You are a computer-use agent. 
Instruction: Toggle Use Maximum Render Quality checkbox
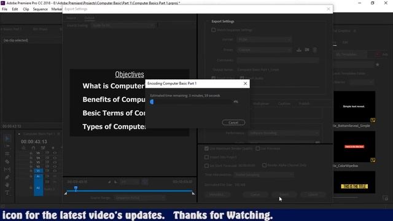click(x=206, y=149)
